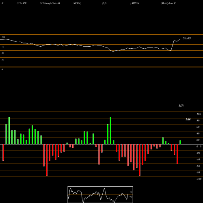Click the SI MunafaSutraR header text
Viewport: 203px width, 203px height.
50,3
